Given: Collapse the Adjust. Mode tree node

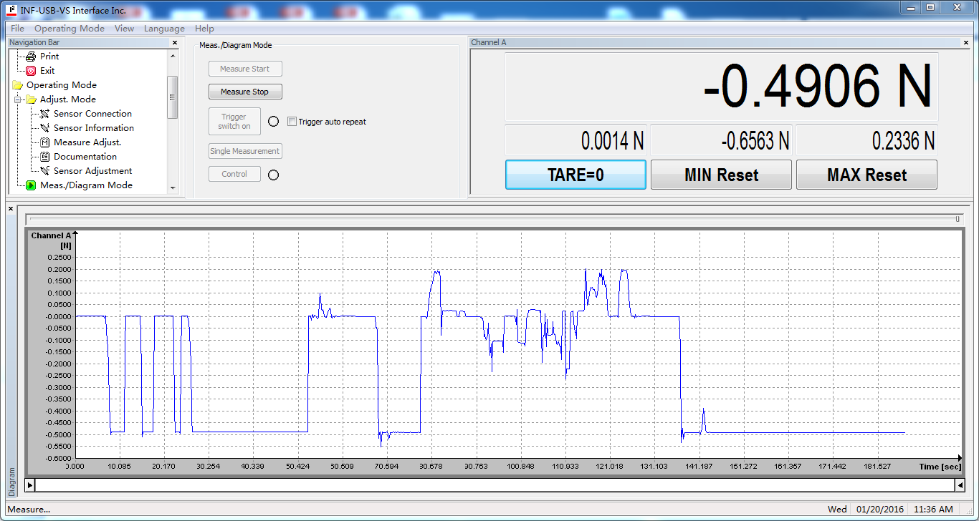Looking at the screenshot, I should tap(16, 99).
